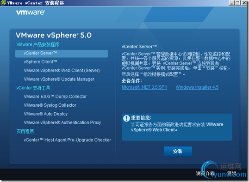Click the 安装 install button
The image size is (249, 182).
click(x=178, y=152)
